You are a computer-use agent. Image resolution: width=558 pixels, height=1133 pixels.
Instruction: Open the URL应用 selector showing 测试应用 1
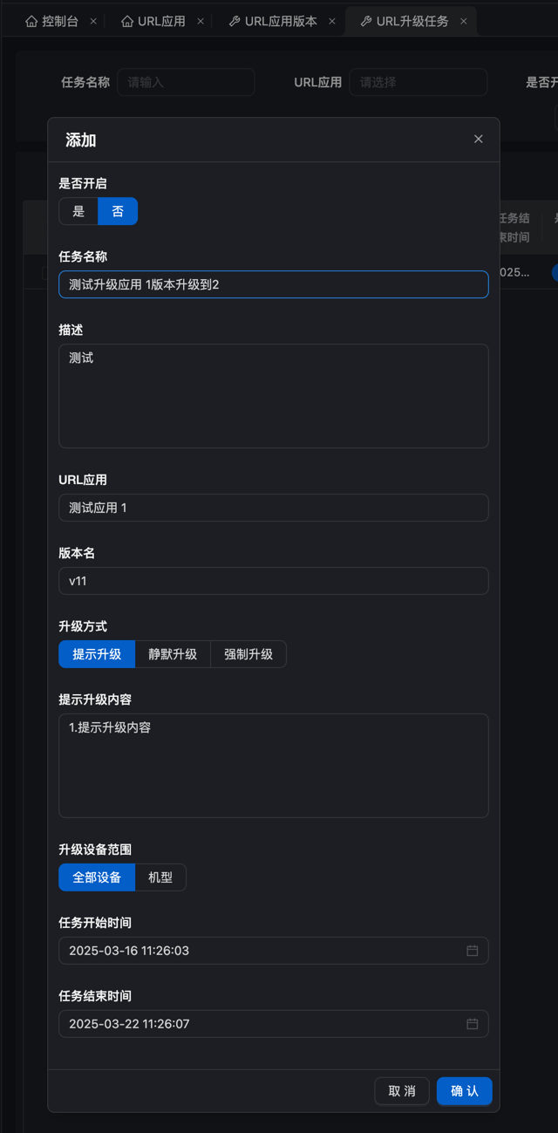tap(274, 508)
